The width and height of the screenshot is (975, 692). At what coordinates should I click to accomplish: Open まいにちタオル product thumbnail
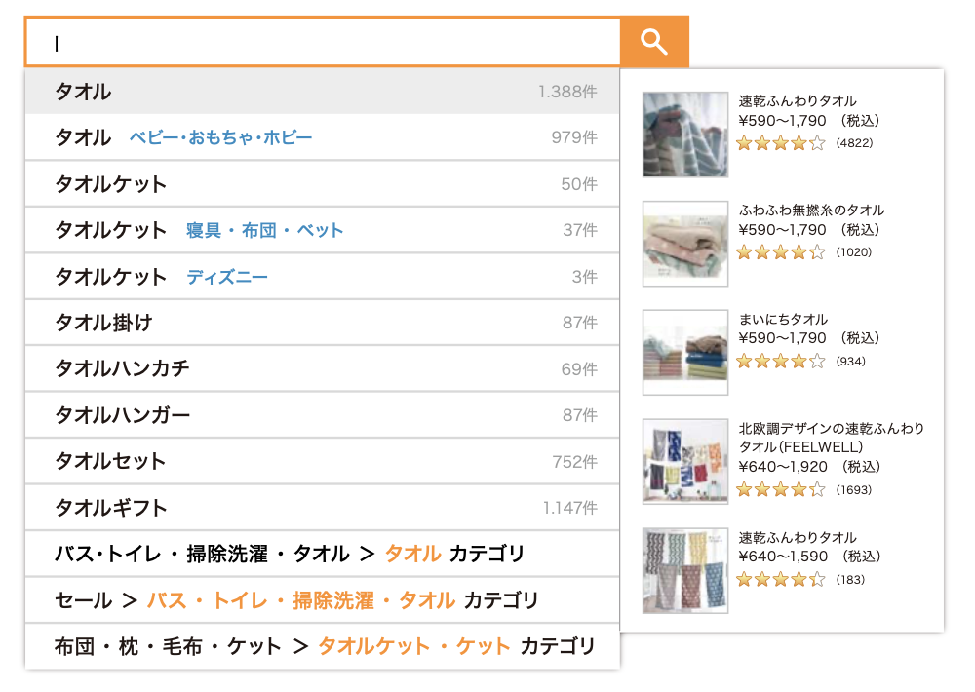pos(685,352)
